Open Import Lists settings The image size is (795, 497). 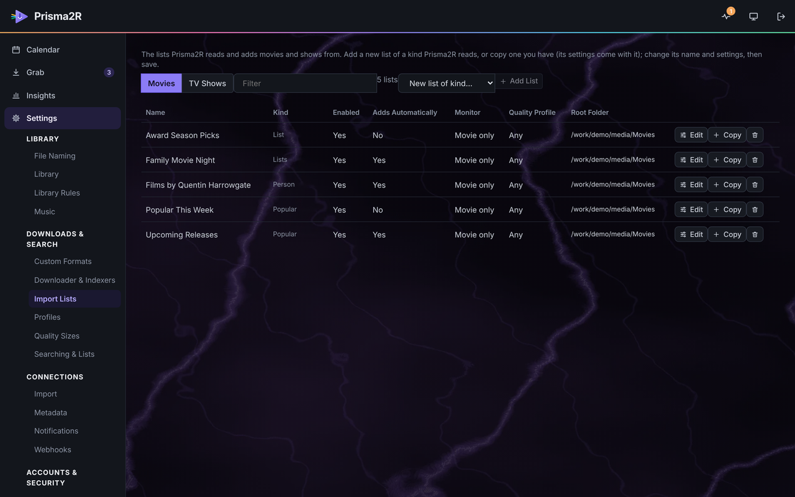[75, 299]
